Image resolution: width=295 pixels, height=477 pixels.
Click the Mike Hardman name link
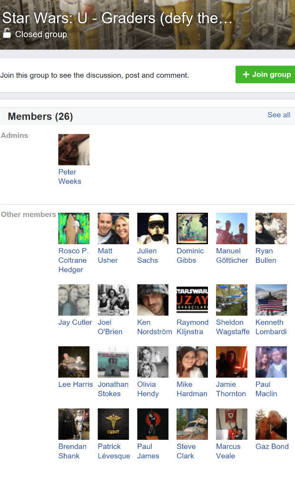192,389
